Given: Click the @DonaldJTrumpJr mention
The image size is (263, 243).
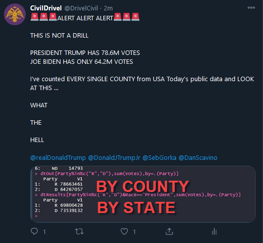Looking at the screenshot, I should (114, 158).
